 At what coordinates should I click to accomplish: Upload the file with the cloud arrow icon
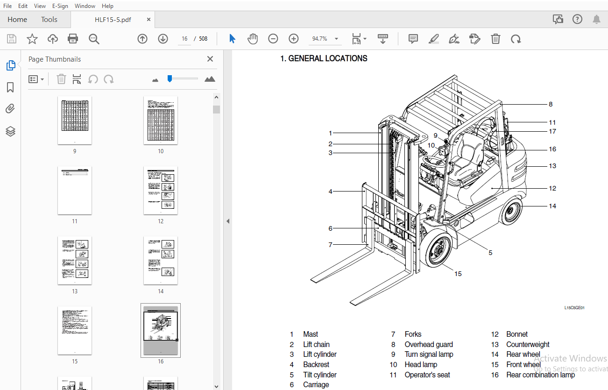53,39
